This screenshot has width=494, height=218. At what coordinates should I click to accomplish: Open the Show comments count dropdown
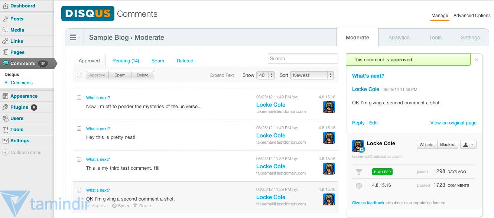click(x=265, y=75)
